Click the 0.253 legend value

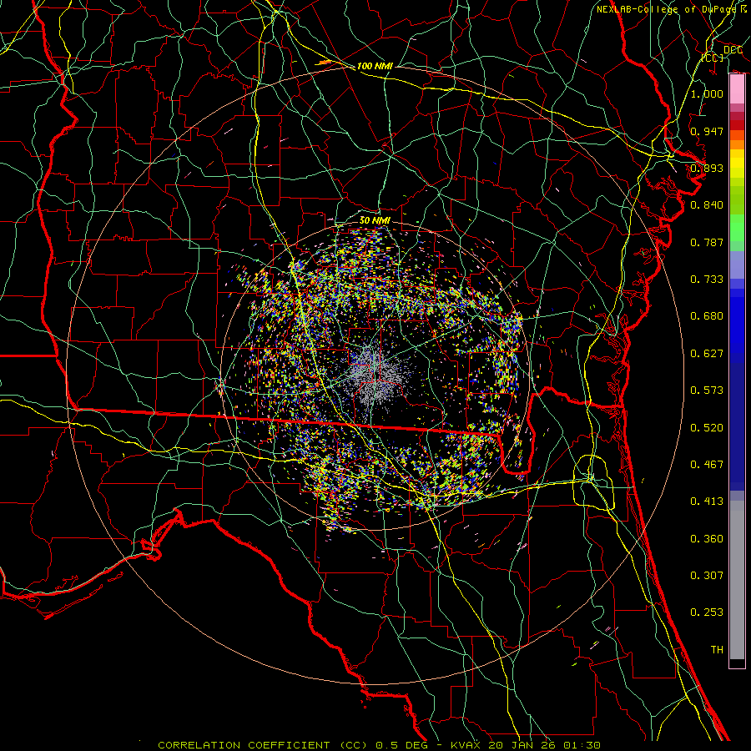pos(707,612)
